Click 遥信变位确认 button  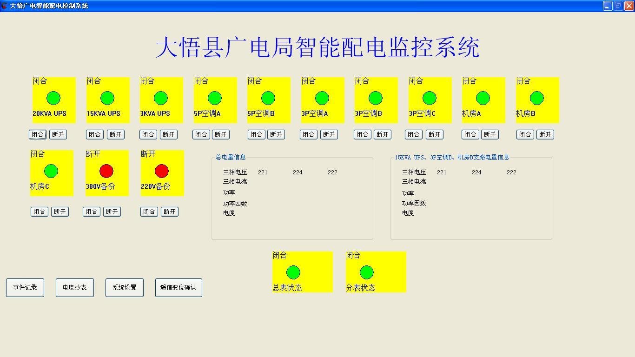[179, 288]
